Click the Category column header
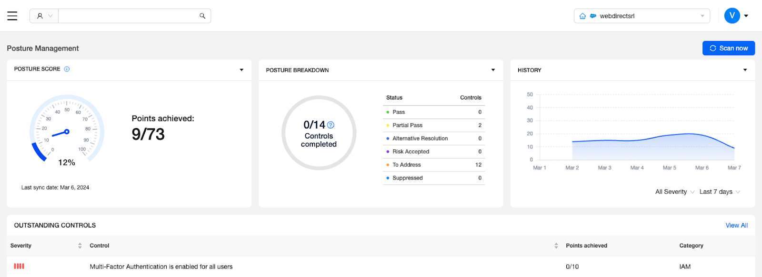Screen dimensions: 762x277 point(691,246)
